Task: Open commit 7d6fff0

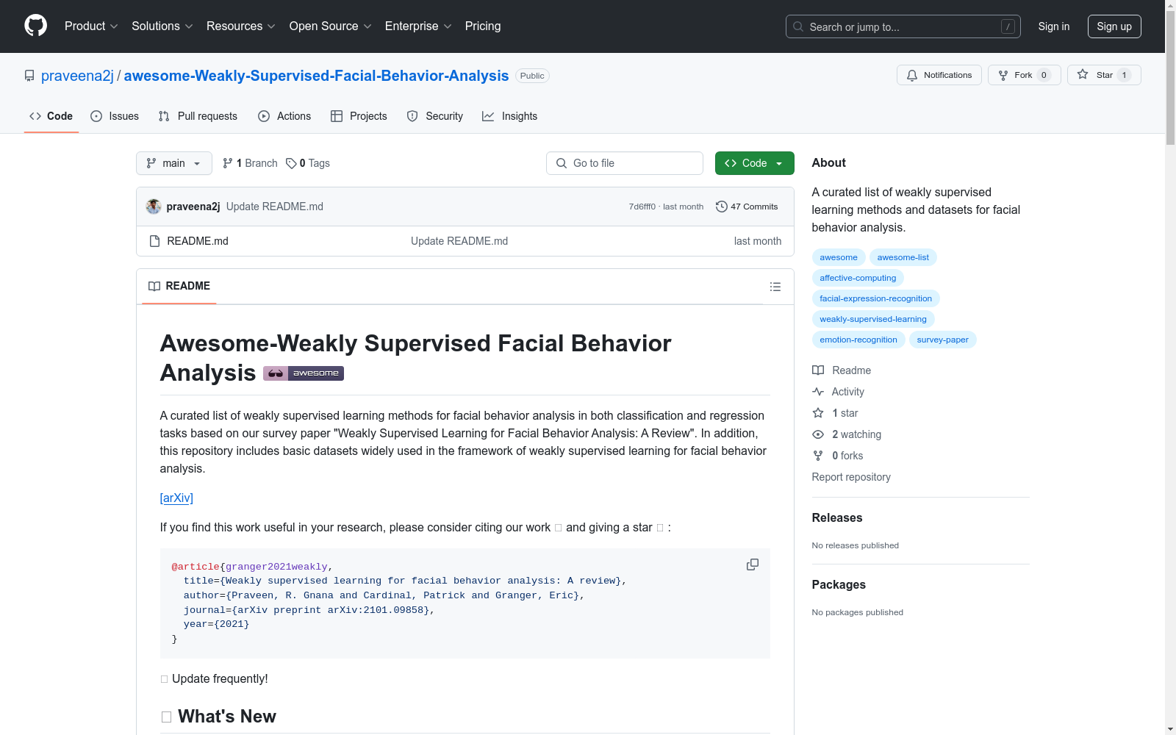Action: click(x=642, y=207)
